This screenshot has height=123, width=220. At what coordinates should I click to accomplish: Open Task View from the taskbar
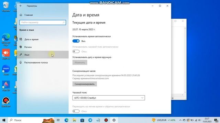click(58, 120)
